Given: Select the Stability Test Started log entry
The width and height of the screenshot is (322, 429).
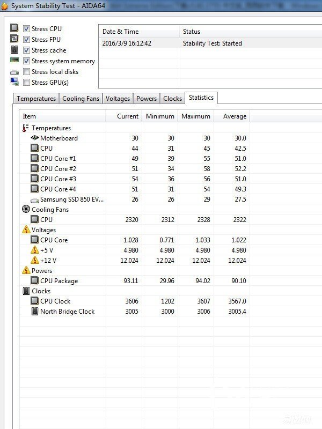Looking at the screenshot, I should [x=212, y=43].
